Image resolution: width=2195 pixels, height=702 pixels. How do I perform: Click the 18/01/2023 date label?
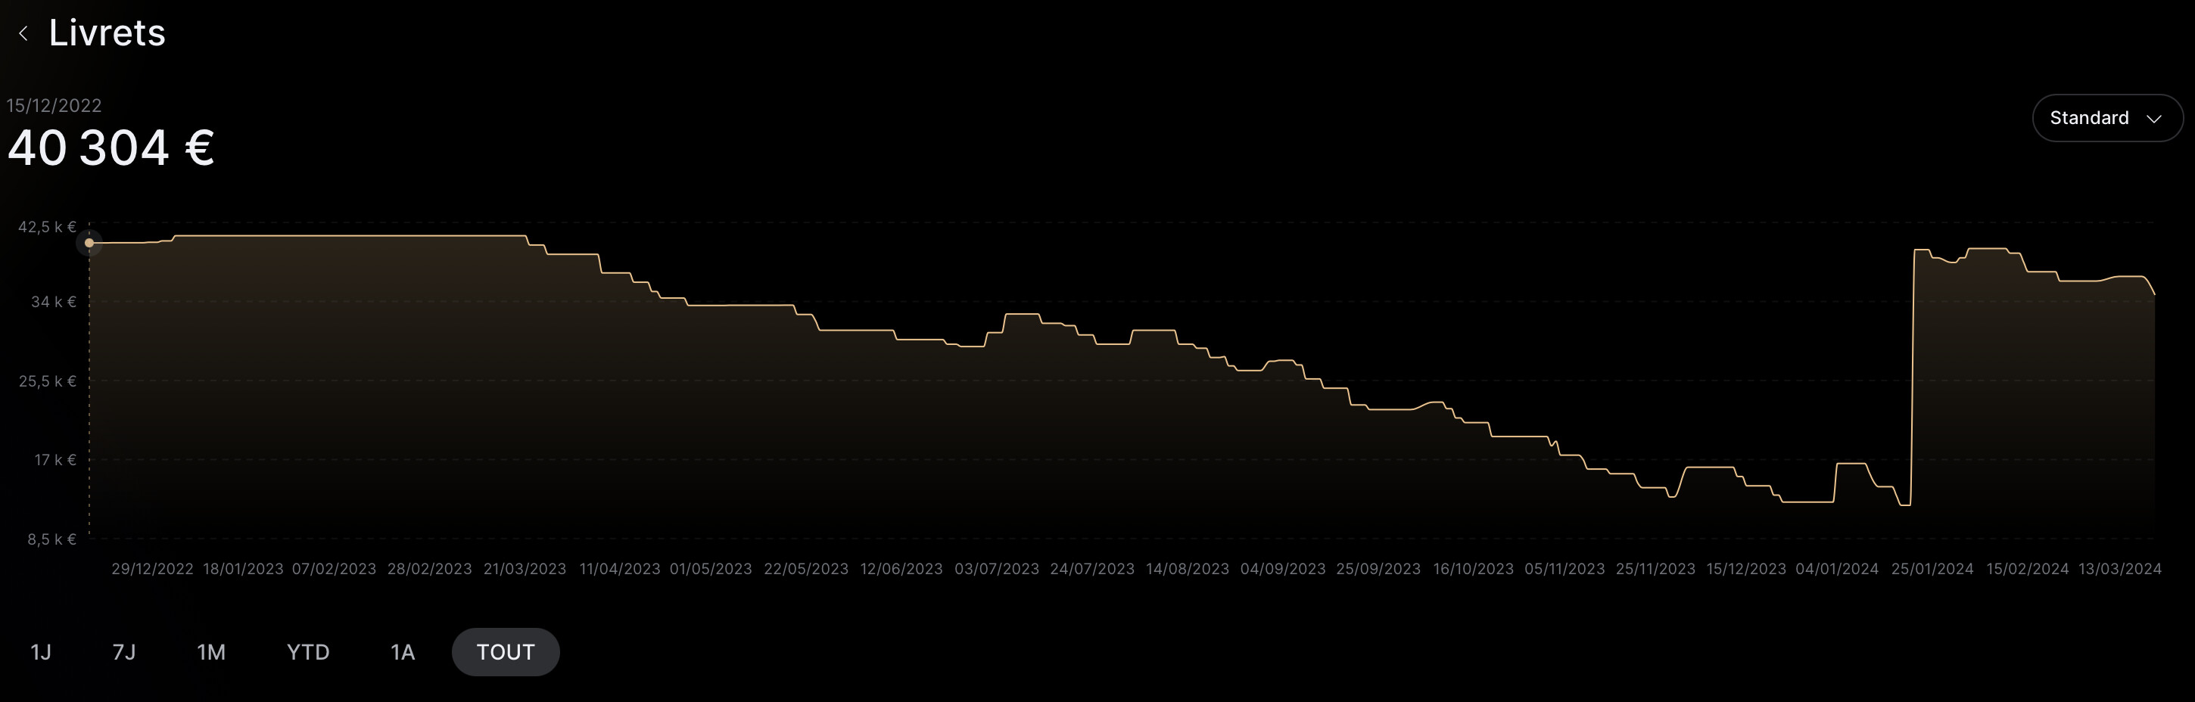pos(243,568)
